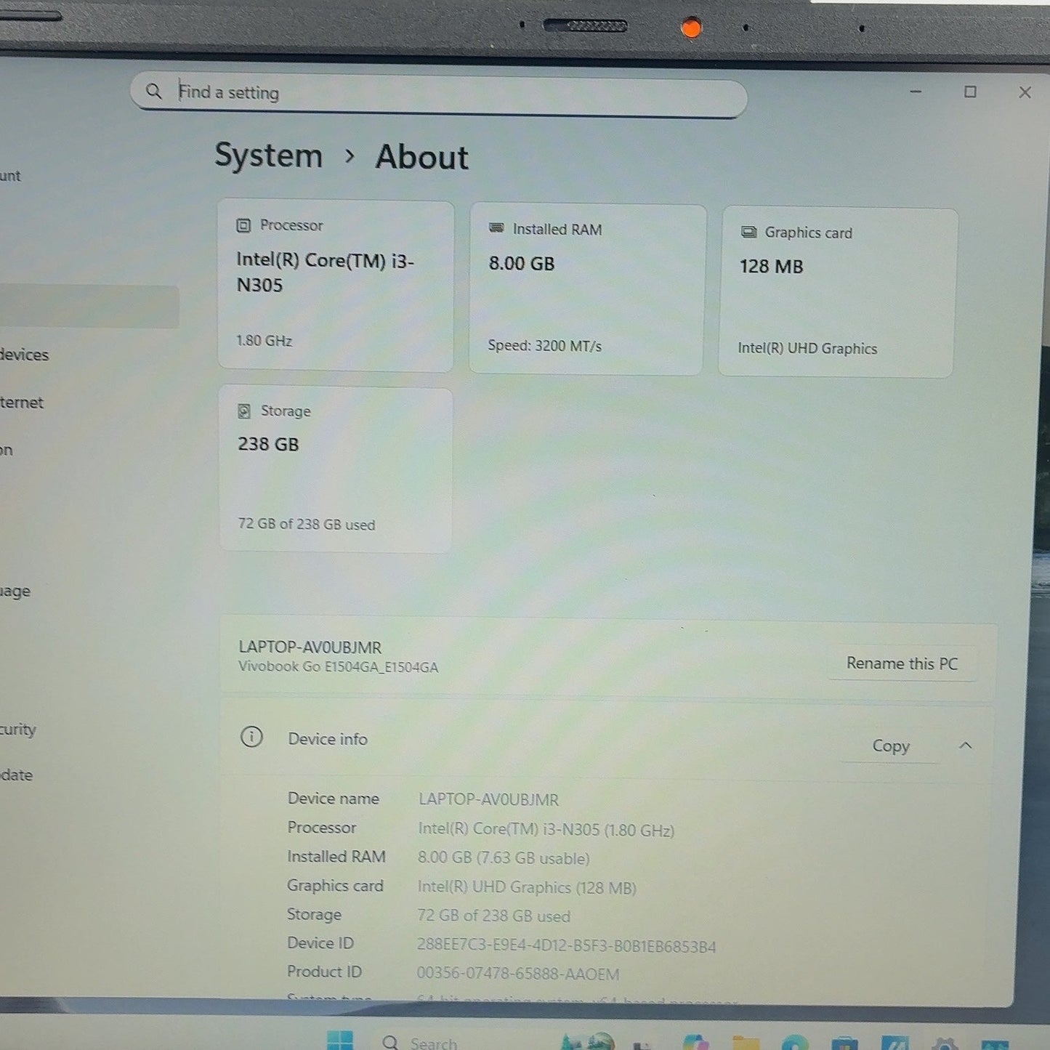Click the Product ID '00356-07478-65888-AAOEM'
1050x1050 pixels.
coord(518,974)
